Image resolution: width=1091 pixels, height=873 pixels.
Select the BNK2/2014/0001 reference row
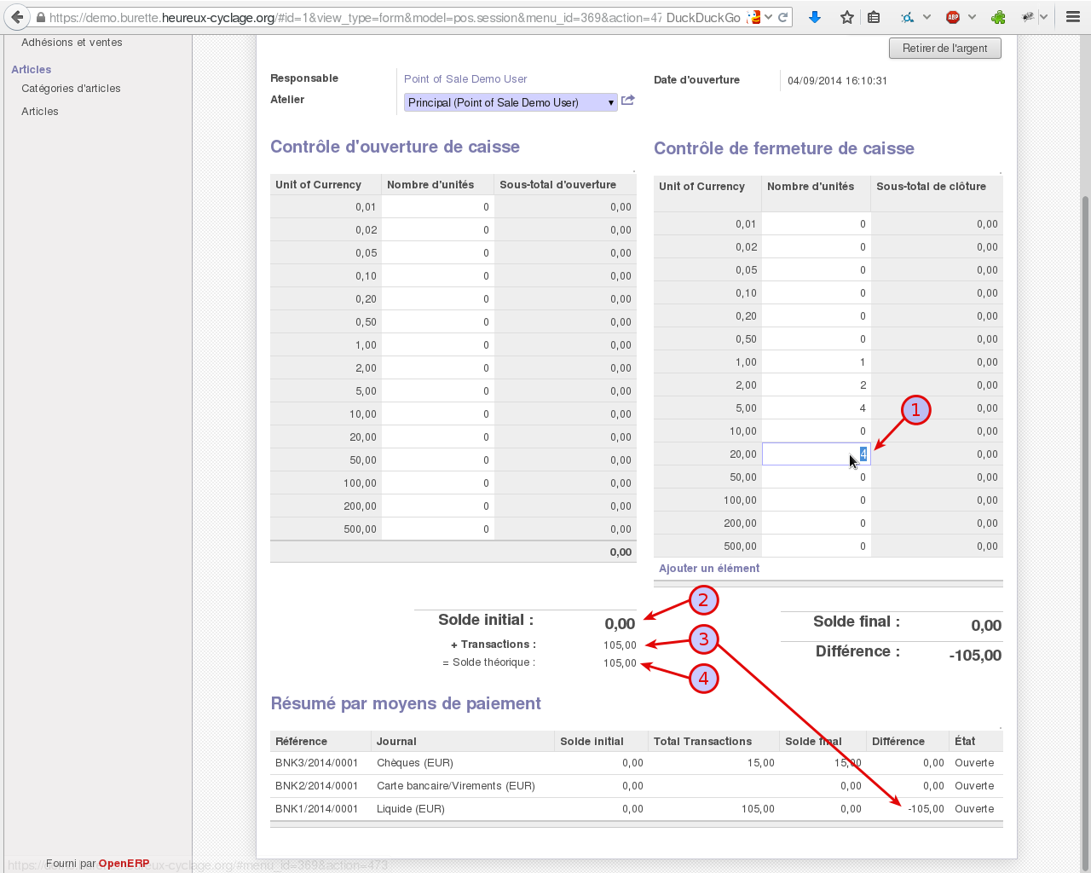pyautogui.click(x=636, y=786)
